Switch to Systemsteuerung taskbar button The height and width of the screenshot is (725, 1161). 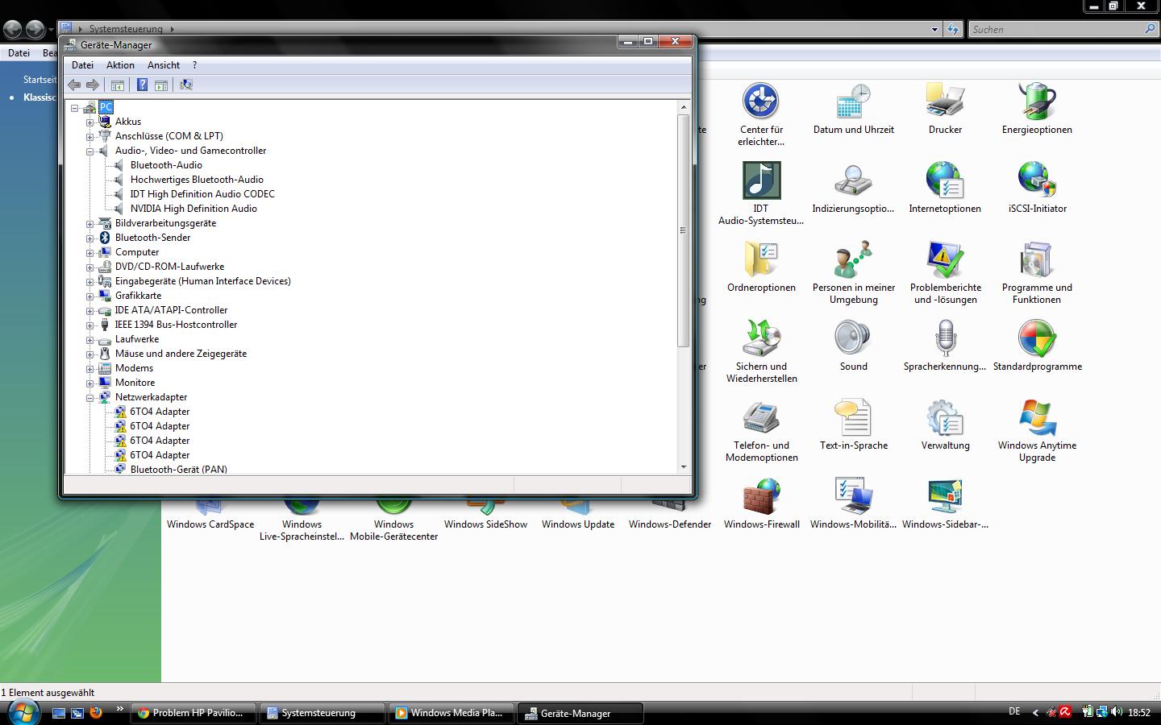point(322,713)
